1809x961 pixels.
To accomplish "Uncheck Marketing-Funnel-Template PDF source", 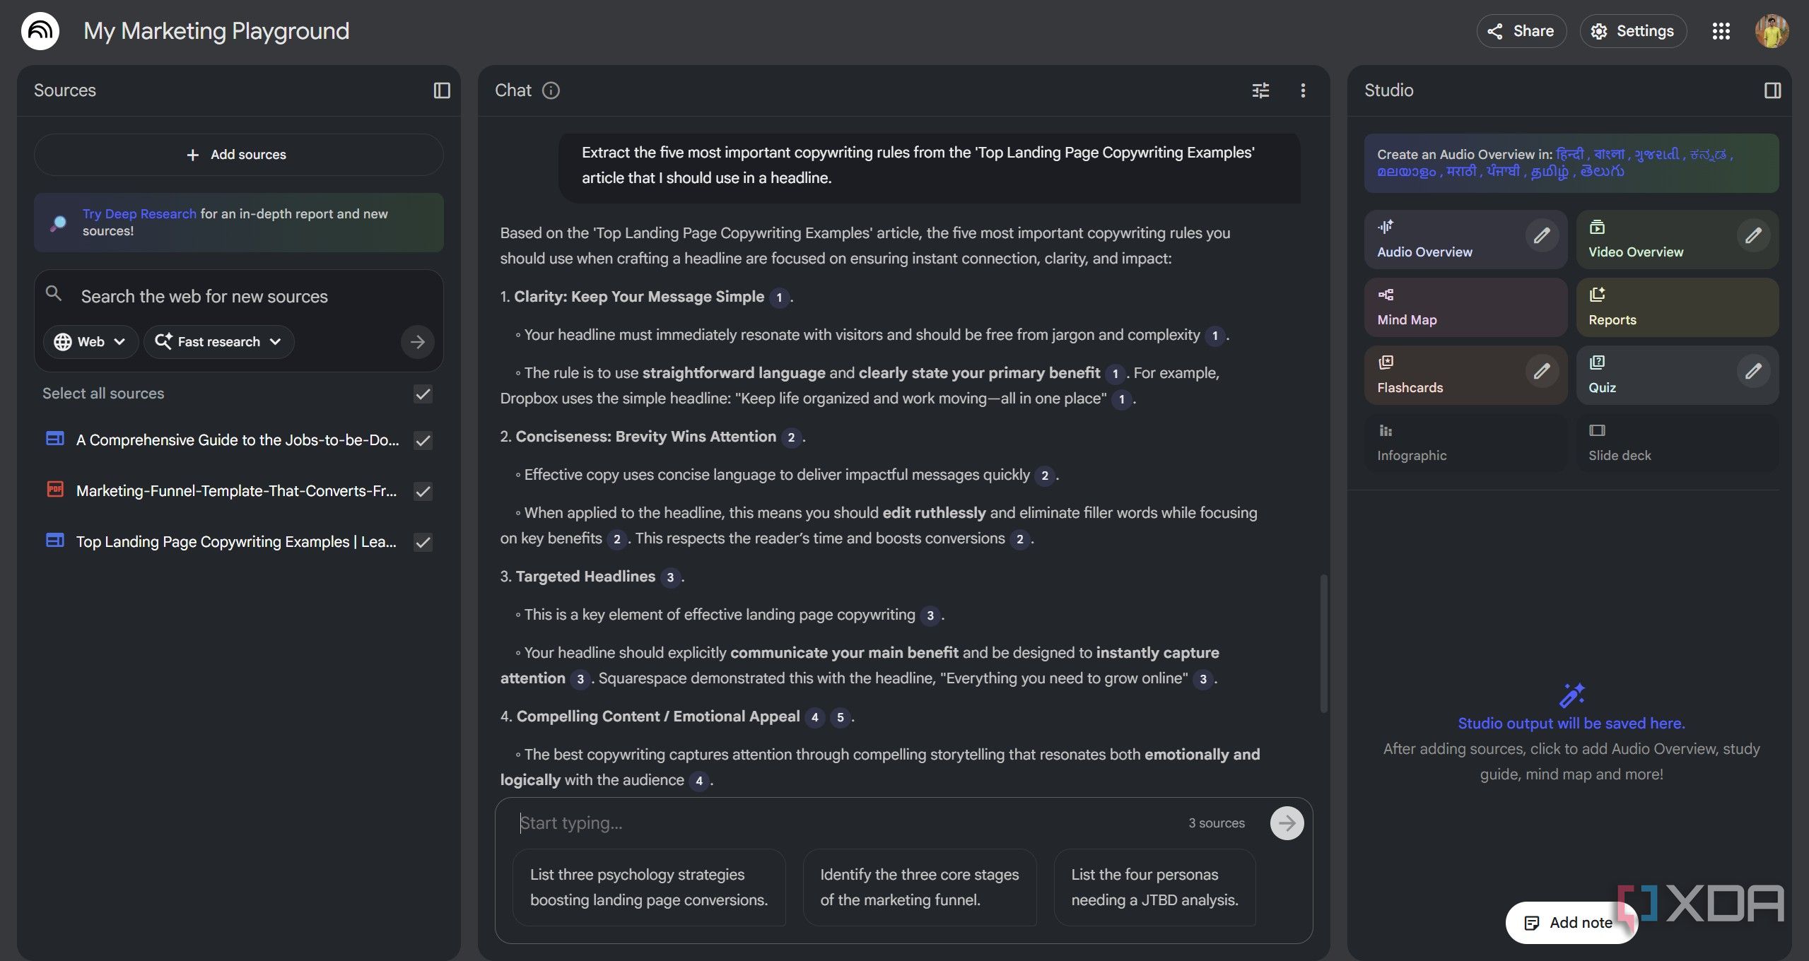I will pyautogui.click(x=423, y=491).
